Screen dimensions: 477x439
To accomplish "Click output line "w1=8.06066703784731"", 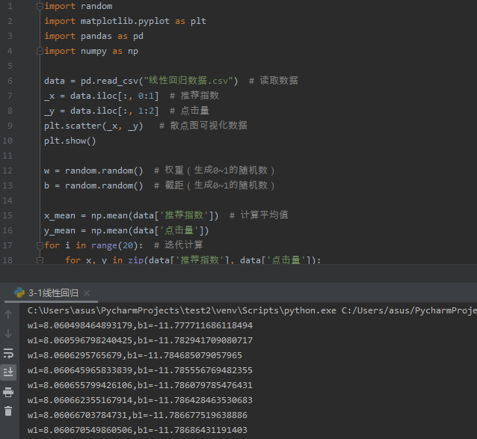I will point(138,415).
